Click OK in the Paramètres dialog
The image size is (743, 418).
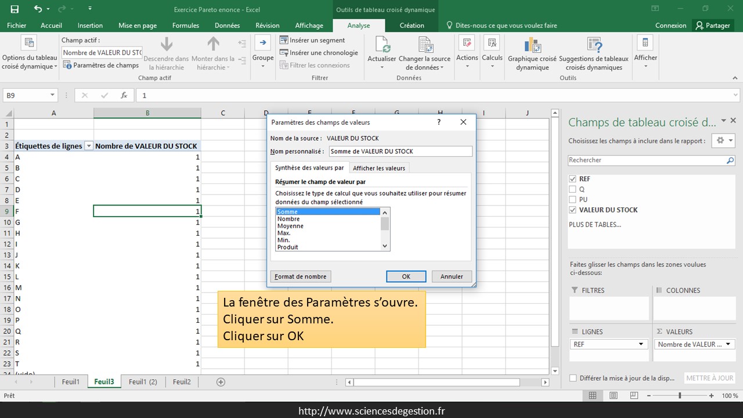(406, 276)
